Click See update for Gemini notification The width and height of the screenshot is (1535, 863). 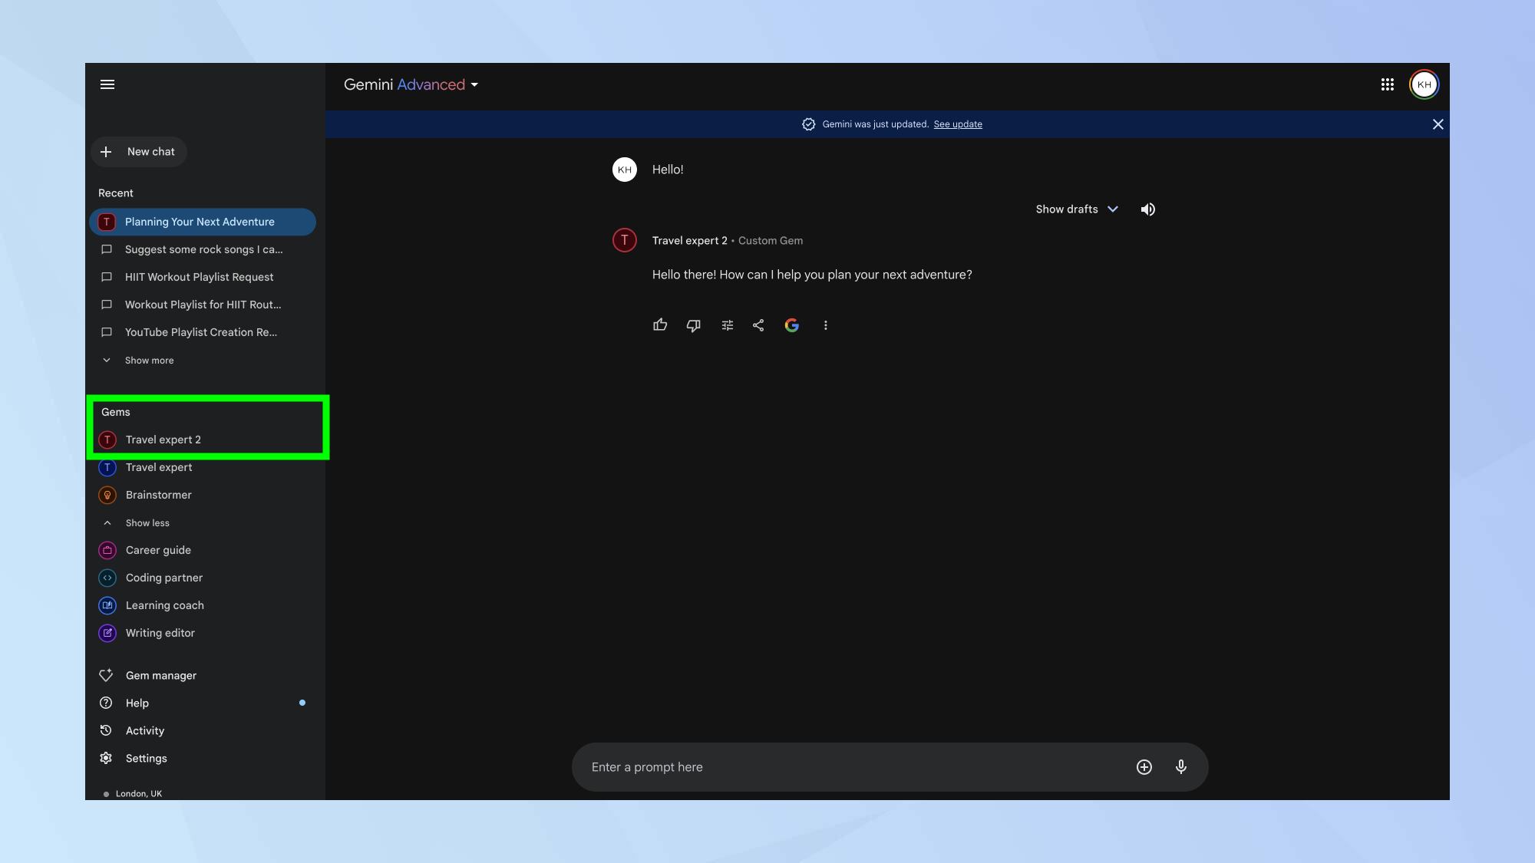(x=957, y=124)
